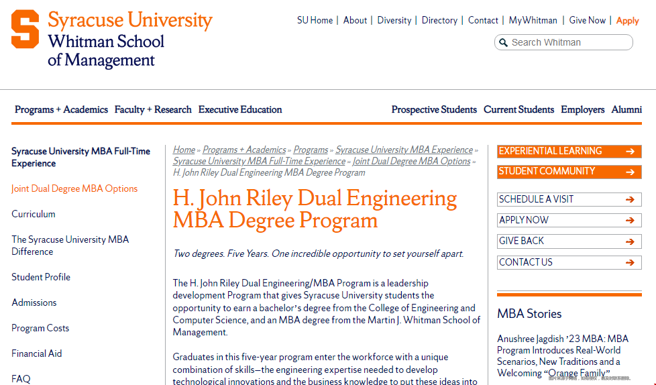Open Faculty + Research menu
The width and height of the screenshot is (656, 385).
pyautogui.click(x=153, y=109)
